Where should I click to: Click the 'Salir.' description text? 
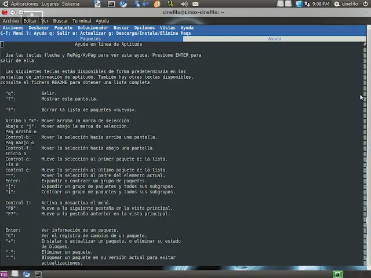49,93
